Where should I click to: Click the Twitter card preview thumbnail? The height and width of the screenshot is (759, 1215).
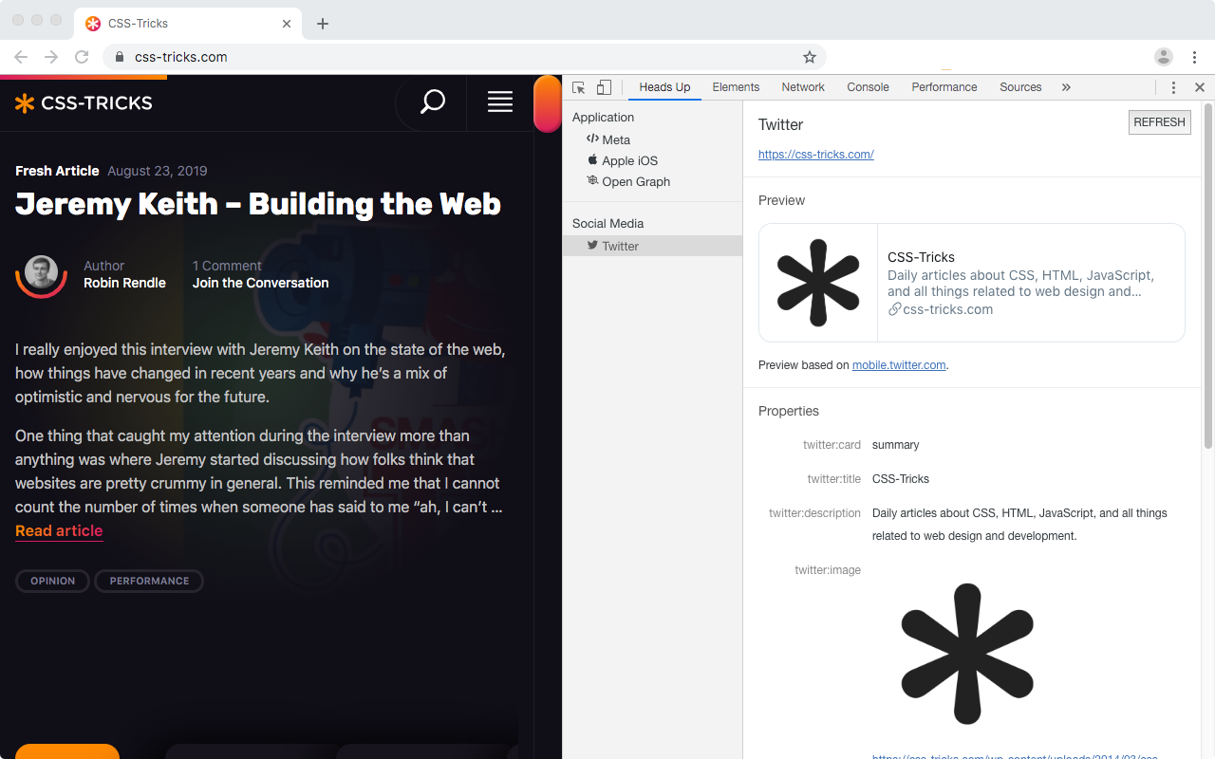click(818, 283)
